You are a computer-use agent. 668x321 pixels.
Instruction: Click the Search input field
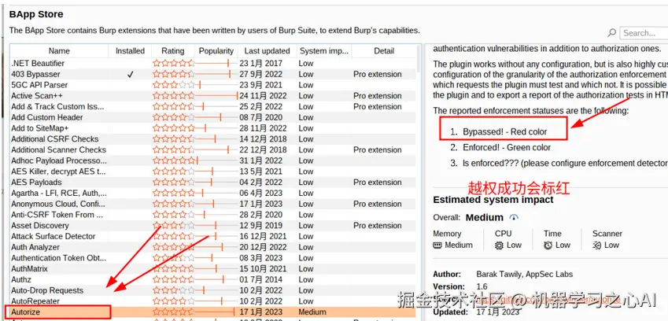[x=644, y=33]
